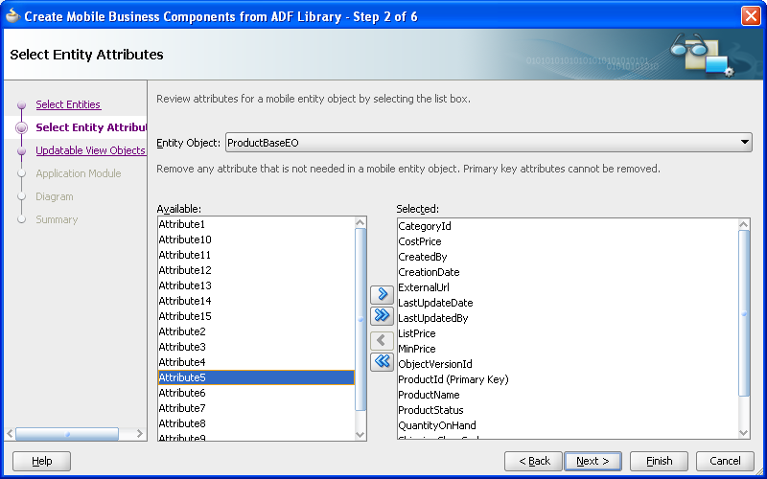The height and width of the screenshot is (479, 767).
Task: Select ObjectVersionId in Selected list
Action: (568, 364)
